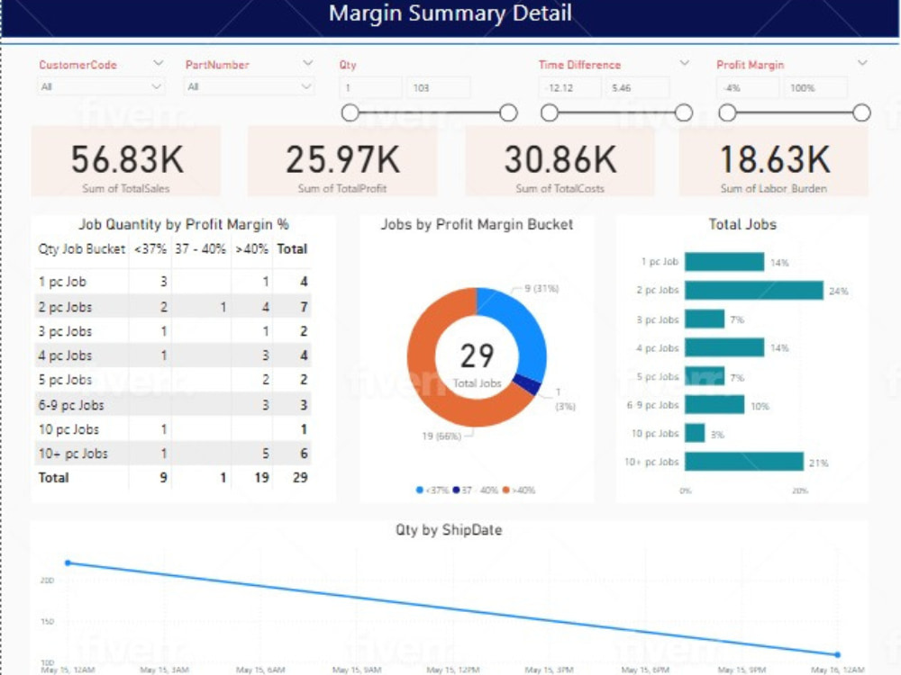Viewport: 901px width, 675px height.
Task: Select Time Difference slider left handle
Action: coord(550,113)
